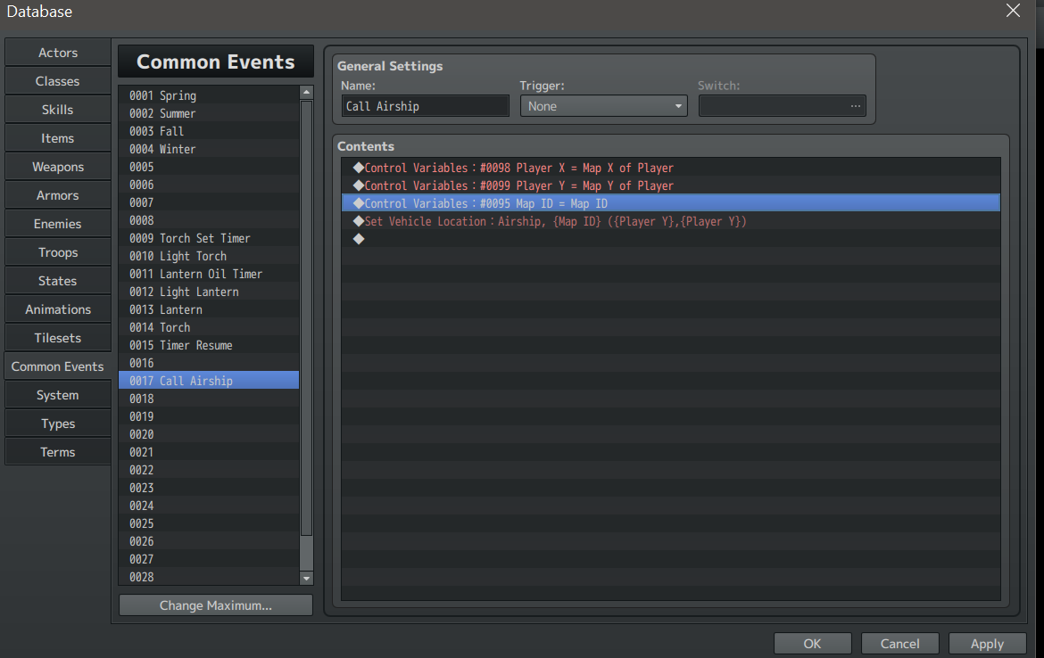Viewport: 1044px width, 658px height.
Task: Select the Set Vehicle Location Airship command
Action: 670,221
